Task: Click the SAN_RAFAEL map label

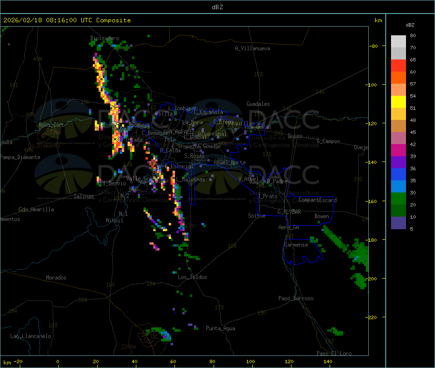Action: pos(177,132)
